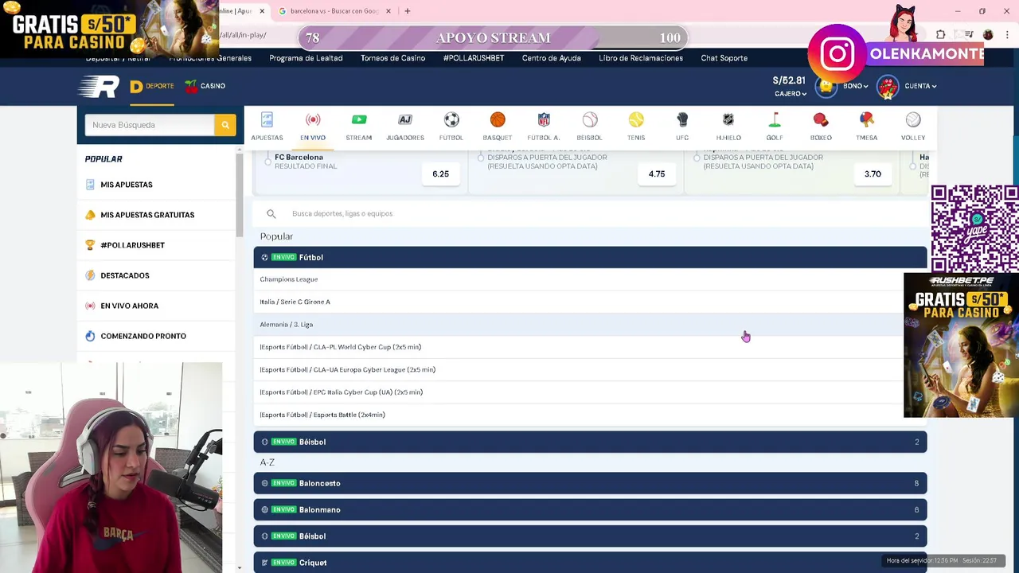
Task: Select the Basquet basketball icon
Action: pos(498,120)
